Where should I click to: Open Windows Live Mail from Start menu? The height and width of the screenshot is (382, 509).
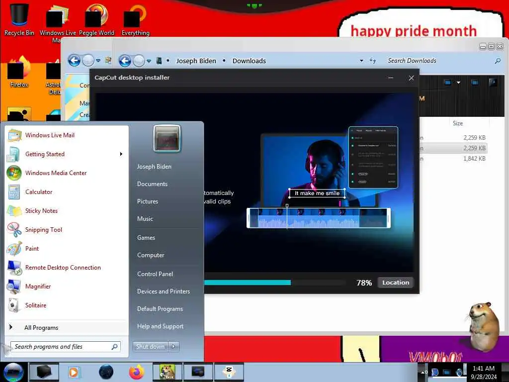67,135
